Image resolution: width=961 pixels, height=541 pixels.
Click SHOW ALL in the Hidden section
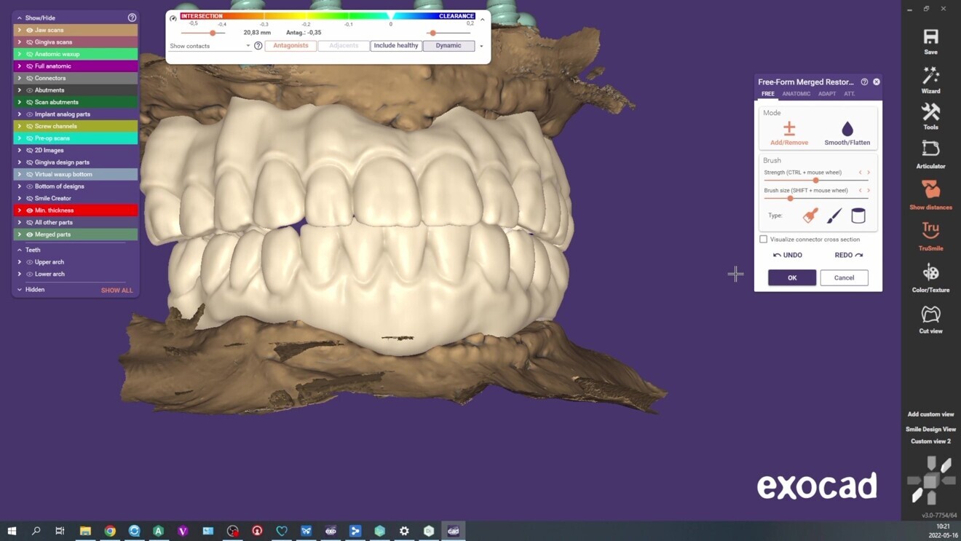[x=116, y=290]
